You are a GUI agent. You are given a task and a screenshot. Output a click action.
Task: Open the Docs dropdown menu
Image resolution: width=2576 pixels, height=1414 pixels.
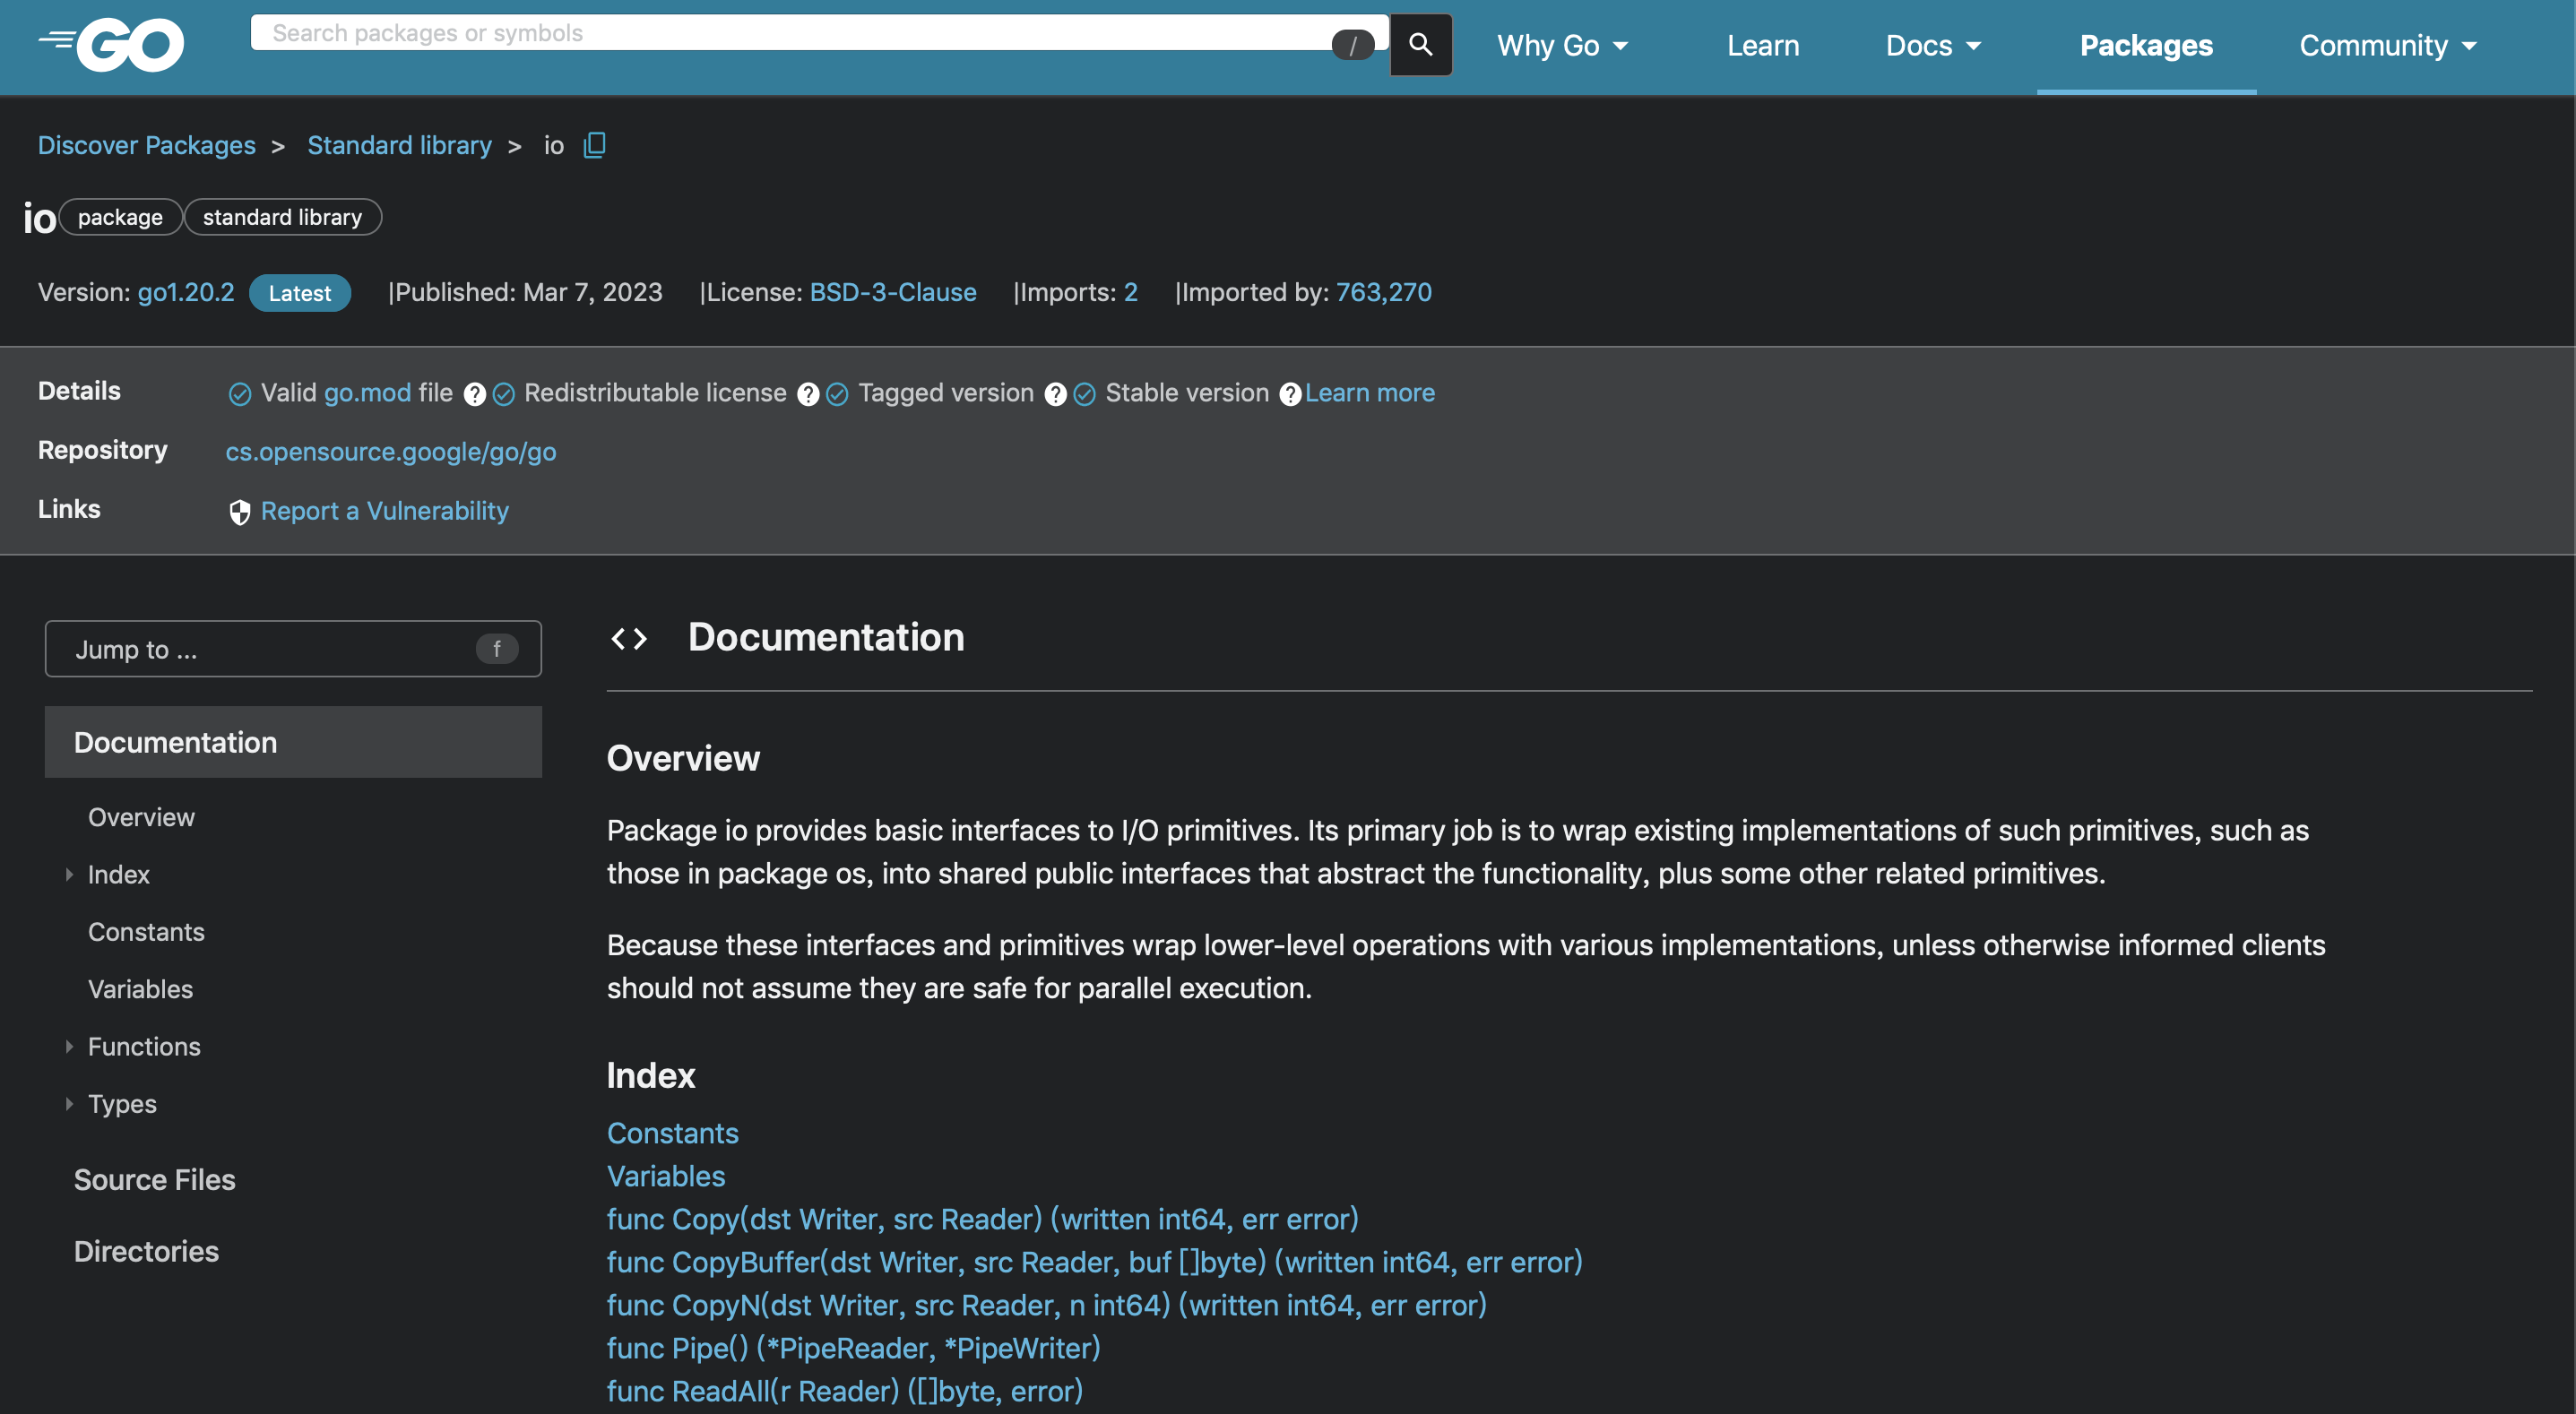pyautogui.click(x=1933, y=45)
